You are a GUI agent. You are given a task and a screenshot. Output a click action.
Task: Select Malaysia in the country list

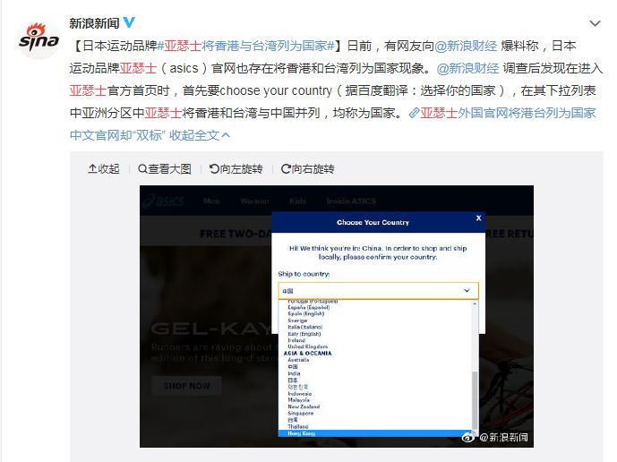(x=299, y=400)
